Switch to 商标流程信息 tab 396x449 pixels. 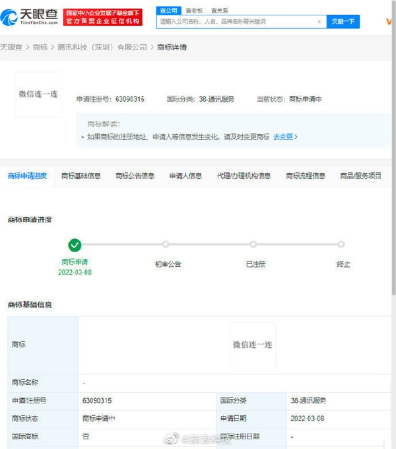306,176
